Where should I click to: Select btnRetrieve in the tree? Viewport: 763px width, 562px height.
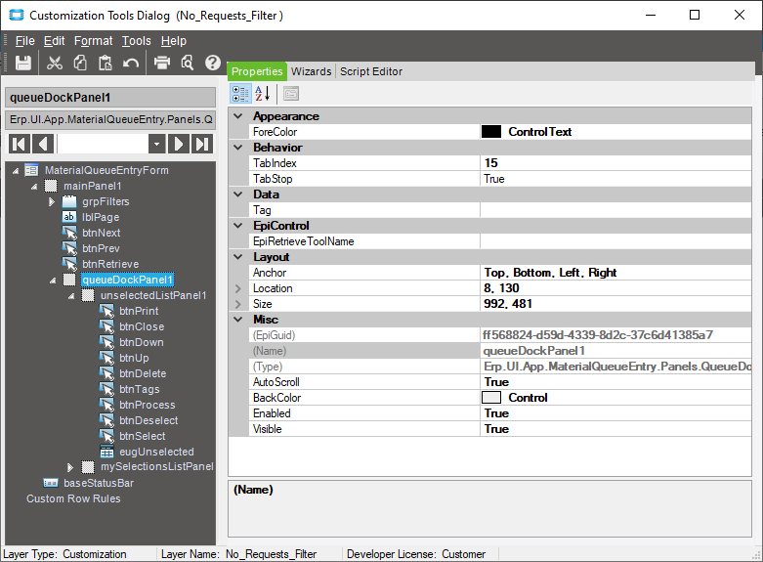click(x=110, y=264)
